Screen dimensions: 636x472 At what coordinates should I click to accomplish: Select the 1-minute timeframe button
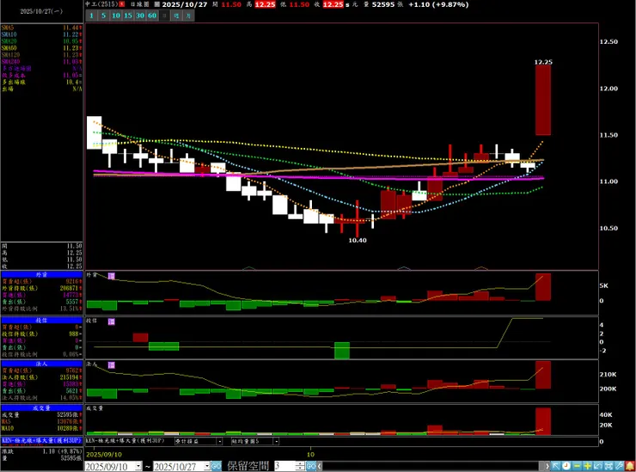pyautogui.click(x=92, y=15)
